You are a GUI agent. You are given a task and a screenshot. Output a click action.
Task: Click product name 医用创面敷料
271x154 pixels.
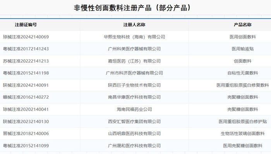[243, 37]
